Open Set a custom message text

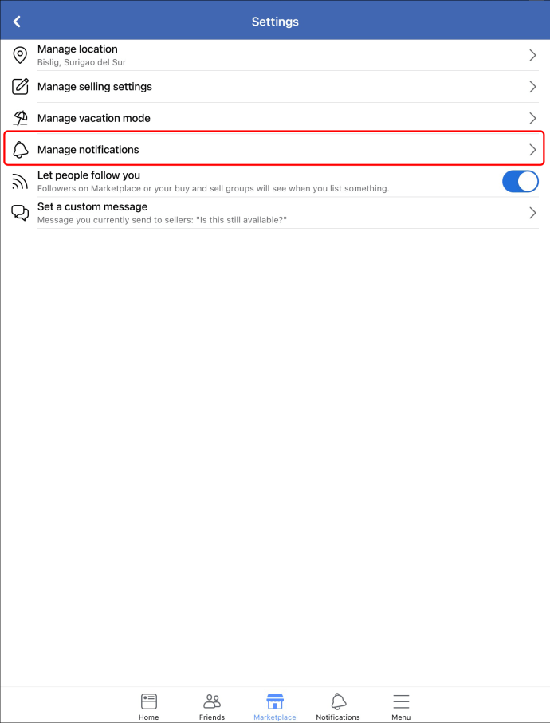[x=92, y=206]
